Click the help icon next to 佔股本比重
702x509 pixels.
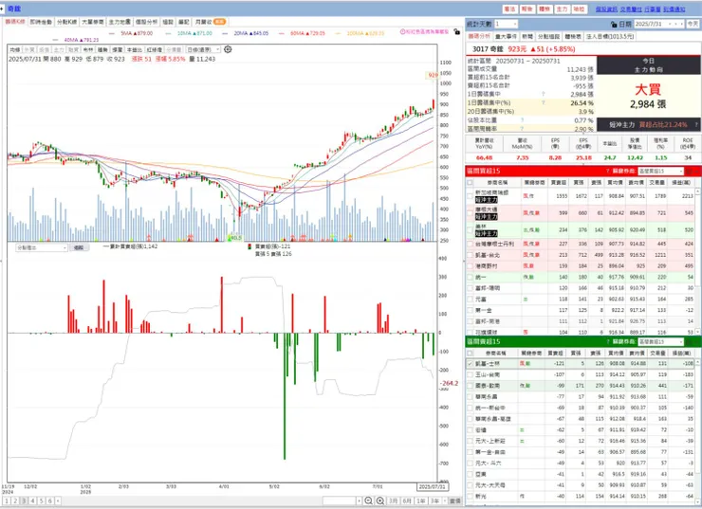point(522,119)
